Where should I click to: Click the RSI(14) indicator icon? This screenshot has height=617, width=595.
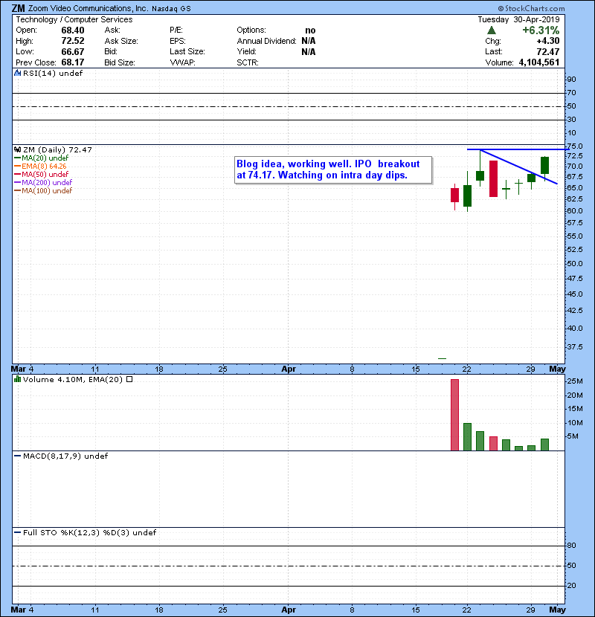coord(17,73)
